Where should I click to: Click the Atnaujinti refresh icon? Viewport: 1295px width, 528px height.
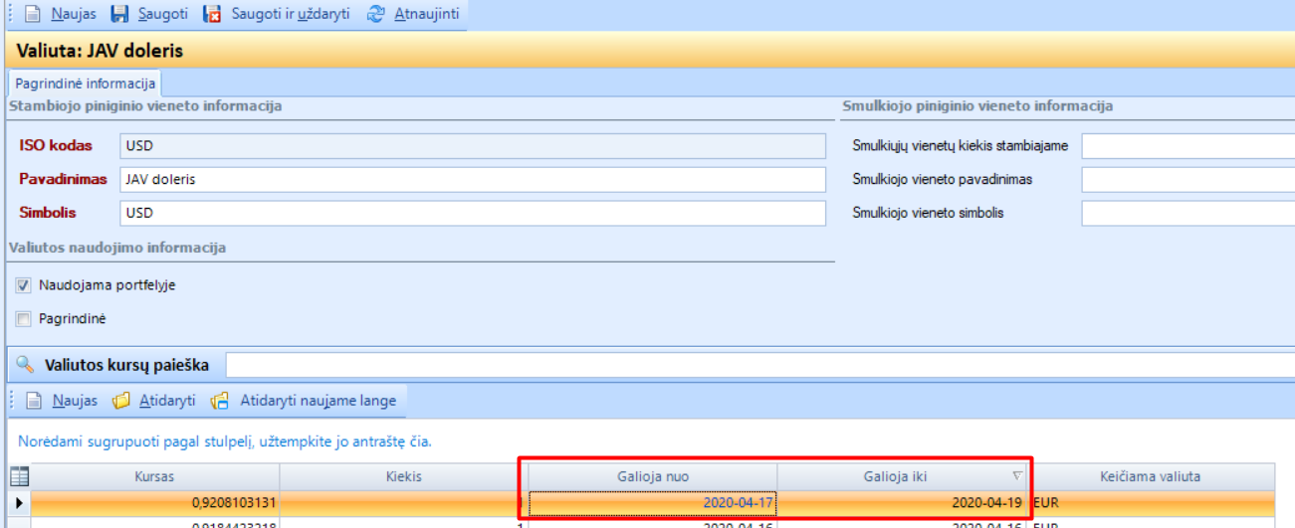pyautogui.click(x=375, y=15)
